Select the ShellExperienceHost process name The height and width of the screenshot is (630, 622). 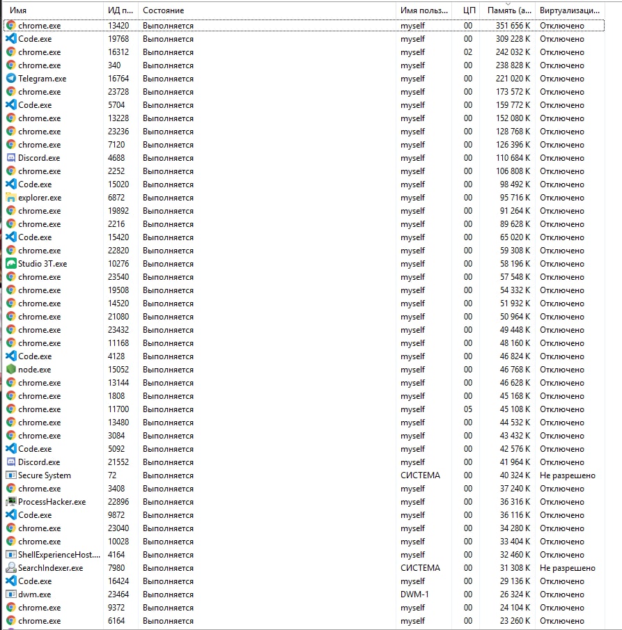[x=59, y=555]
